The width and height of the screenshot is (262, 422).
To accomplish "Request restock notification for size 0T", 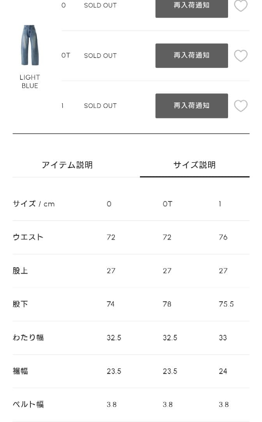I will pyautogui.click(x=191, y=55).
